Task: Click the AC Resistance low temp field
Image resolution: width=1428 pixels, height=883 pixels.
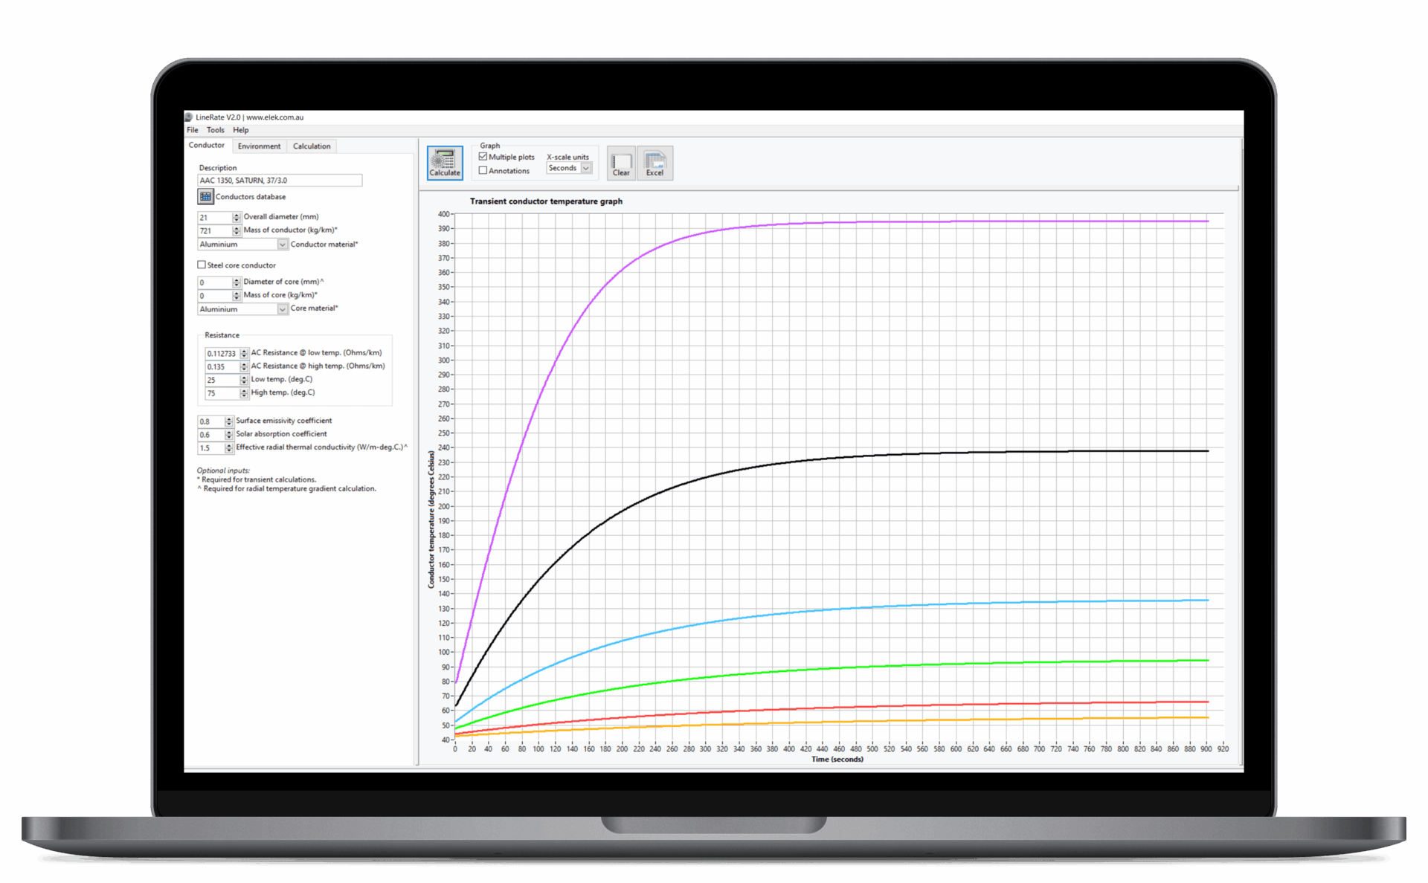Action: coord(221,354)
